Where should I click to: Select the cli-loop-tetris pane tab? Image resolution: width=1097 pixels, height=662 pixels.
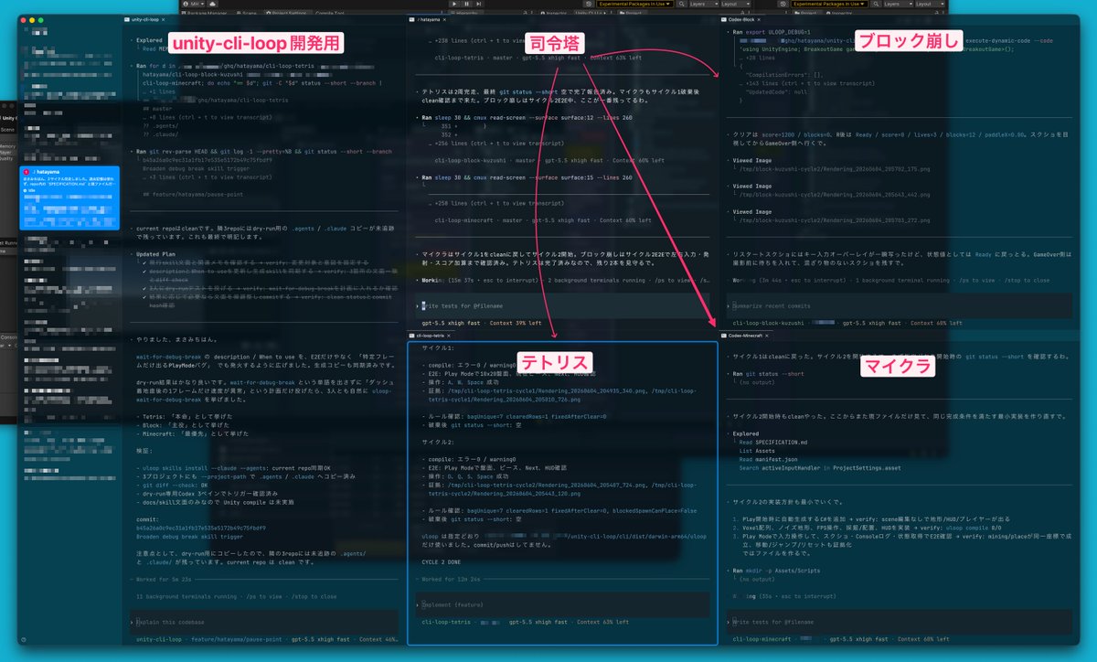[428, 336]
